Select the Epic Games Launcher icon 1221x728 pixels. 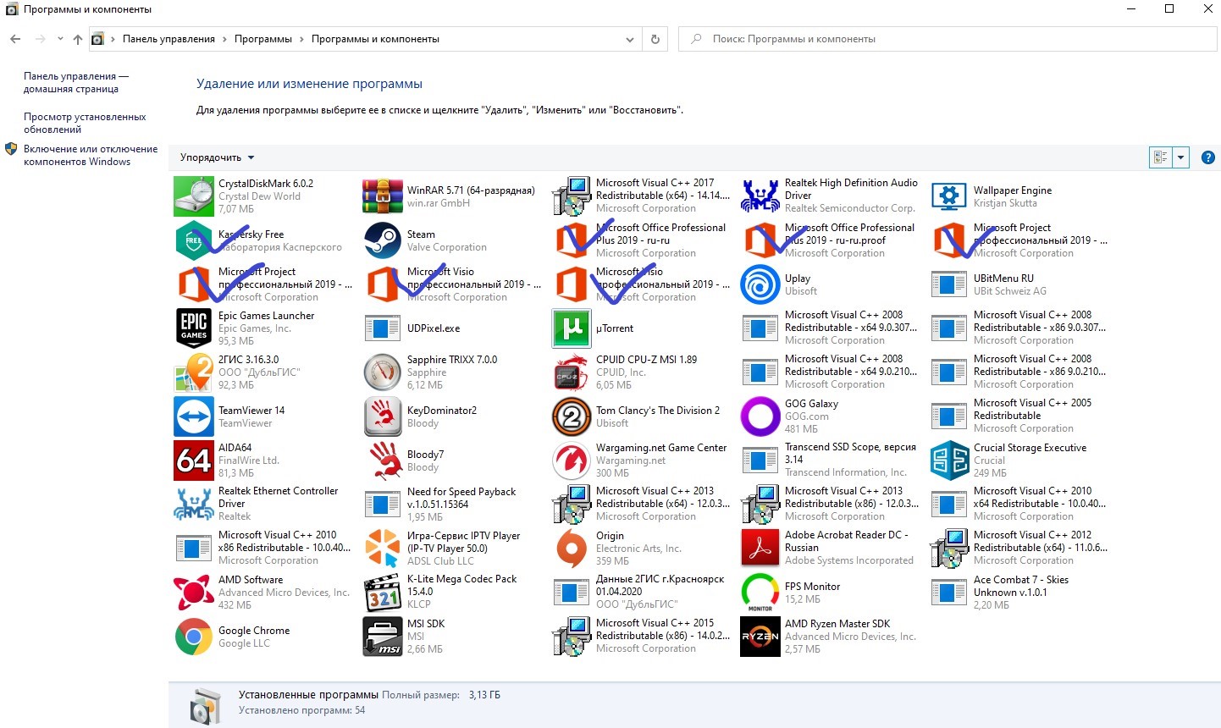194,328
